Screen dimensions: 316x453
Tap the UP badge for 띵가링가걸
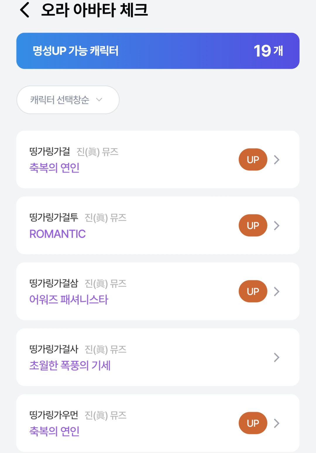tap(253, 160)
